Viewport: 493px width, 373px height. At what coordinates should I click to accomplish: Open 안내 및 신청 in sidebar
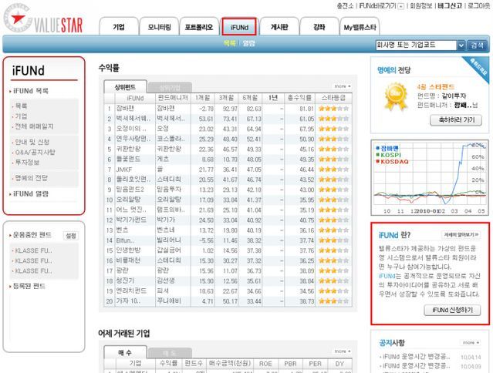point(32,142)
